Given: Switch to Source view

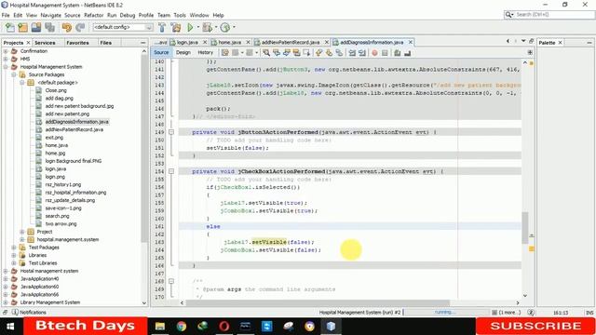Looking at the screenshot, I should point(161,52).
